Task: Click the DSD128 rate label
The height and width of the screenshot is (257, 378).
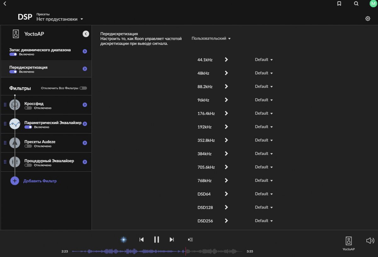Action: click(x=205, y=208)
